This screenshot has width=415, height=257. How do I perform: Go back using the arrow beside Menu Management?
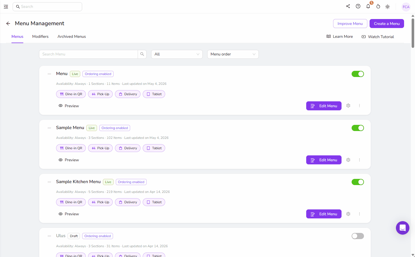click(x=8, y=24)
